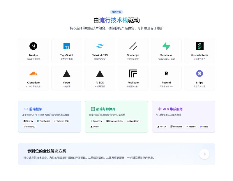Click the 前端框架 heading
The height and width of the screenshot is (181, 233).
[x=36, y=109]
